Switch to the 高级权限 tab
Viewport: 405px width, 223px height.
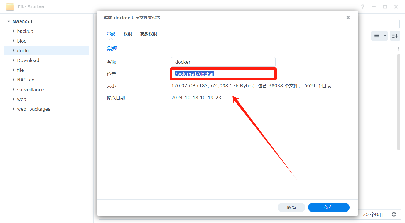click(149, 34)
